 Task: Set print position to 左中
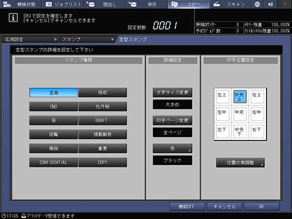tap(223, 114)
